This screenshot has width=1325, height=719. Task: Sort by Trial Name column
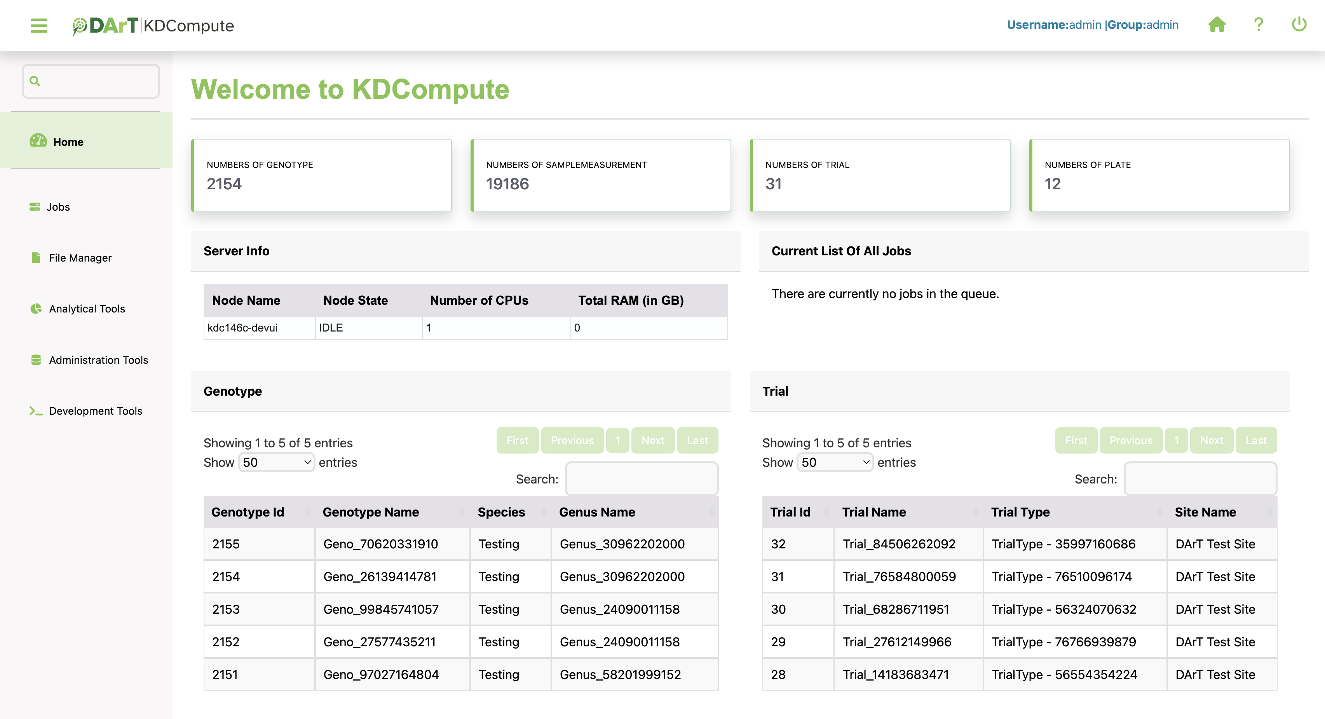(874, 512)
